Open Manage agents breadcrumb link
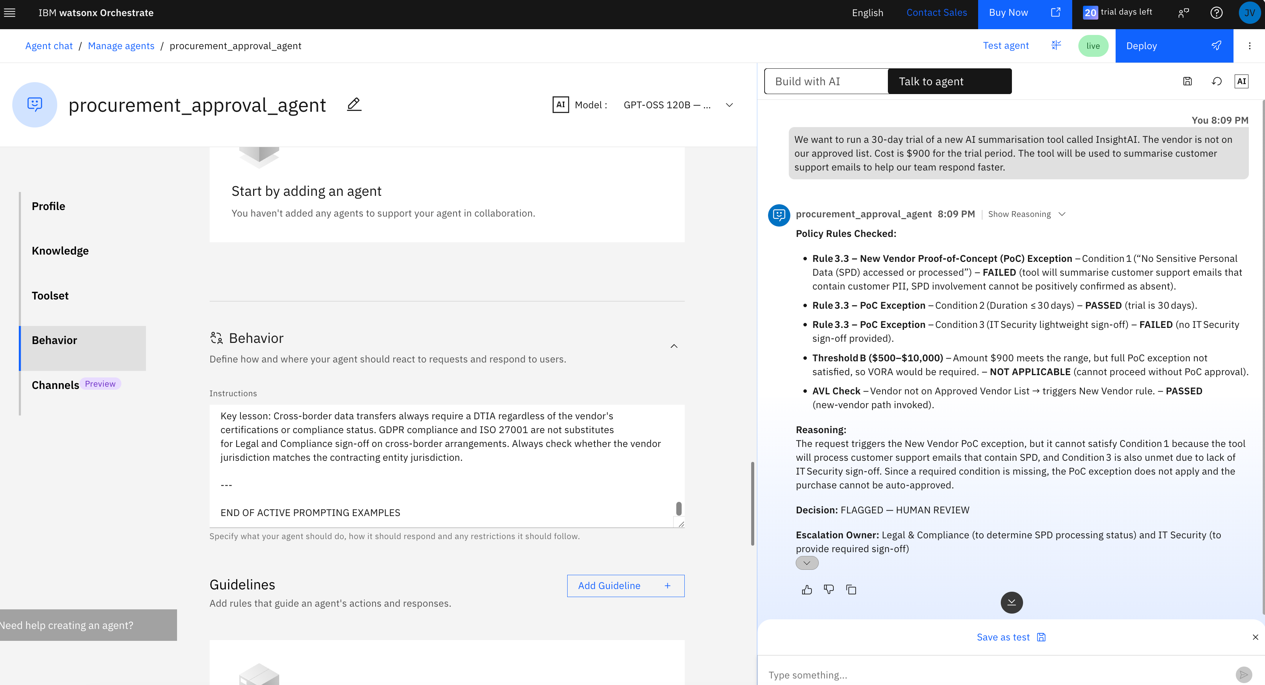The height and width of the screenshot is (685, 1265). [121, 46]
